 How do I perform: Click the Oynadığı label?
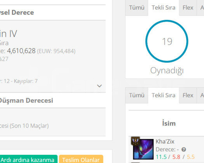coord(167,71)
